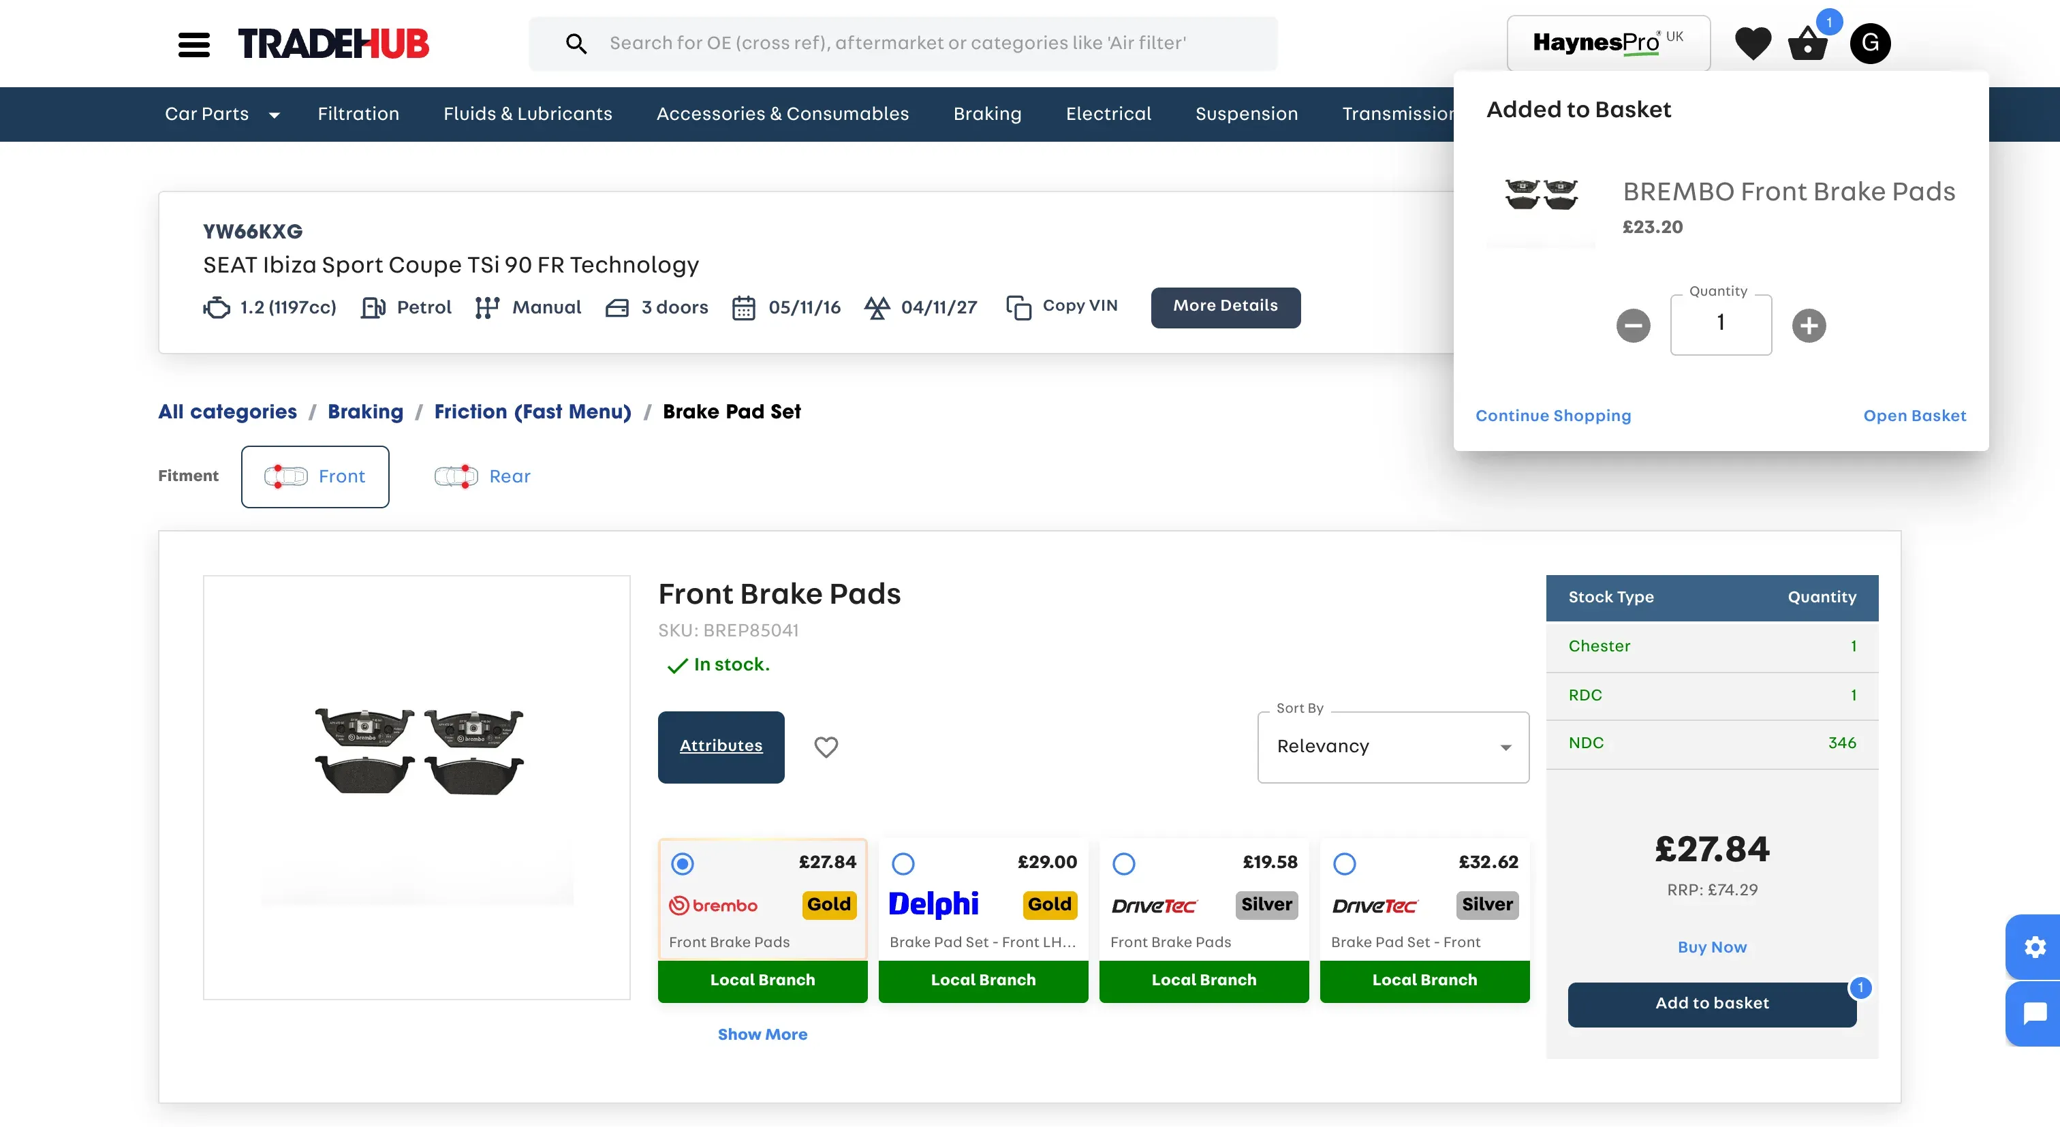Click the TradeHub logo
The width and height of the screenshot is (2060, 1127).
click(332, 44)
